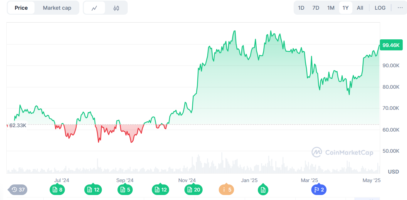Screen dimensions: 407x200
Task: Open the Jan '25 document marker without number
Action: (x=263, y=190)
